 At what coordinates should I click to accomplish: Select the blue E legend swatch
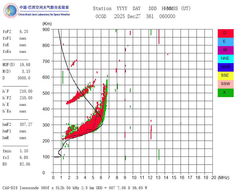pyautogui.click(x=225, y=42)
